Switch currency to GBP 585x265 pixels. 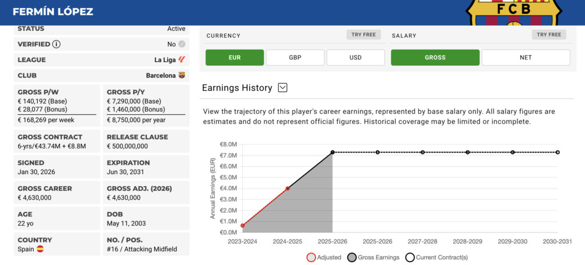295,58
